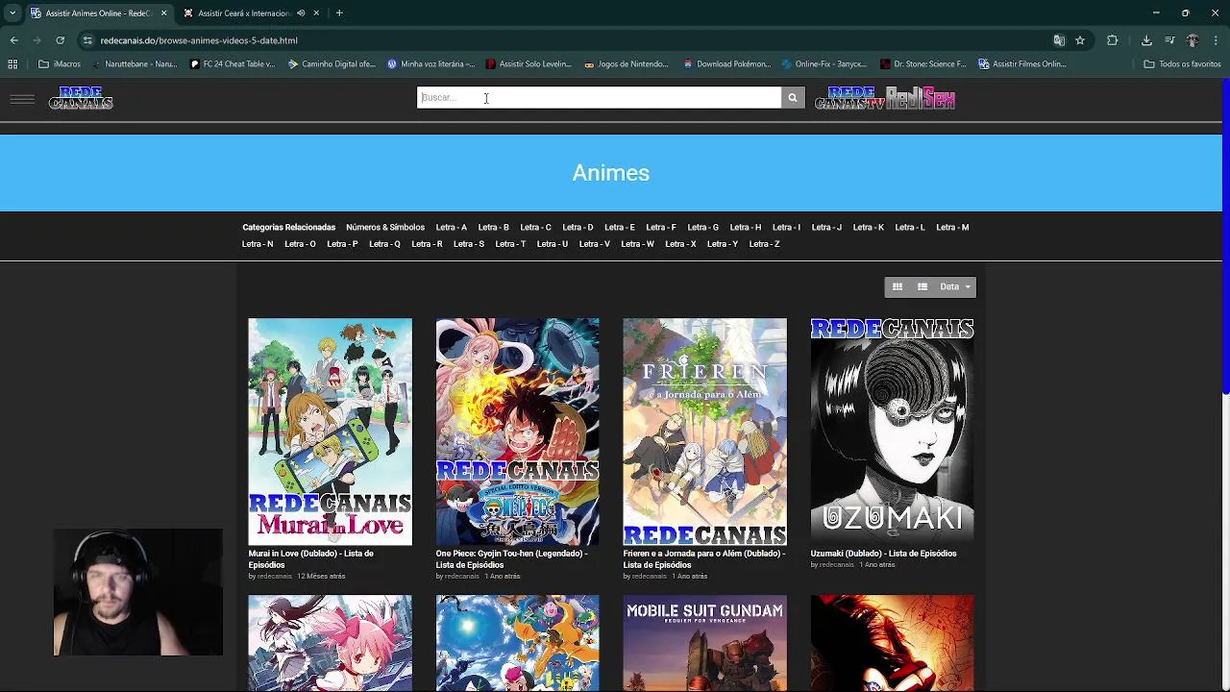Open Download Pokémon bookmark
The width and height of the screenshot is (1230, 692).
[726, 64]
